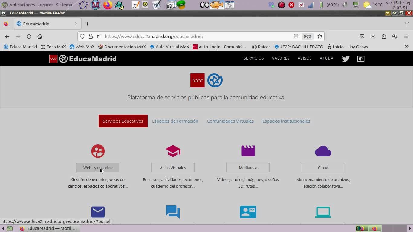The width and height of the screenshot is (413, 232).
Task: Click the Mediateca button
Action: (x=248, y=168)
